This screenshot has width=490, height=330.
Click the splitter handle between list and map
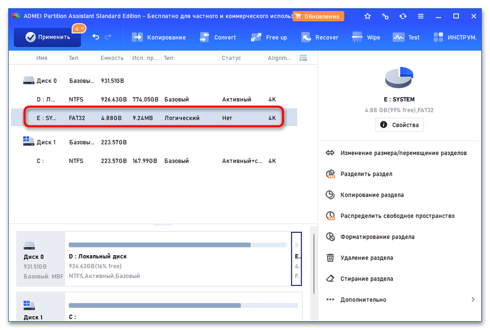pyautogui.click(x=163, y=225)
